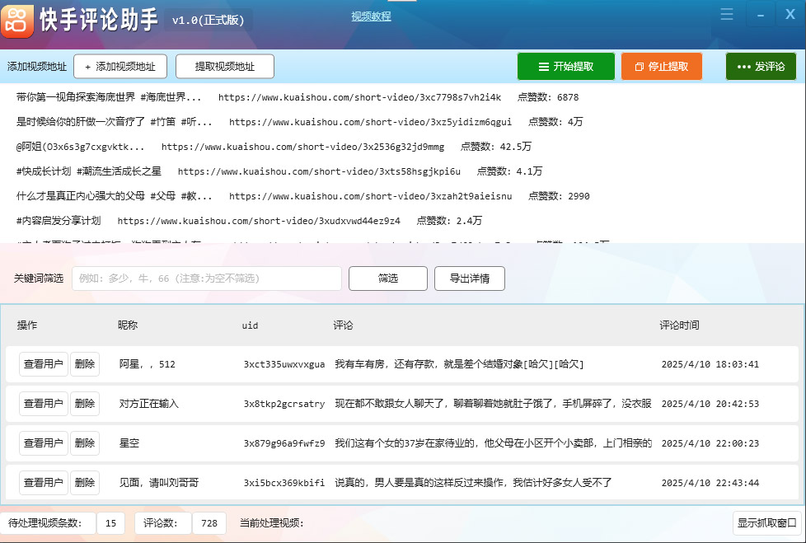806x543 pixels.
Task: Click 查看用户 for user 阿星，，512
Action: (43, 364)
